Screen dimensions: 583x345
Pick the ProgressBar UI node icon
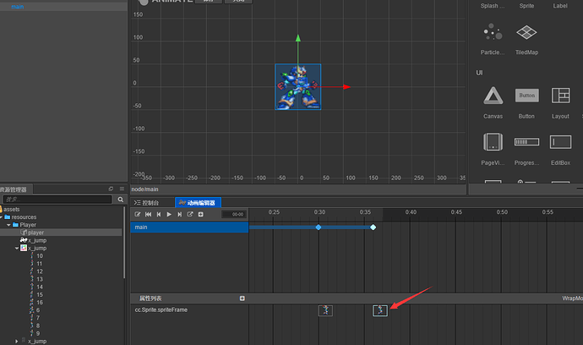click(x=526, y=142)
